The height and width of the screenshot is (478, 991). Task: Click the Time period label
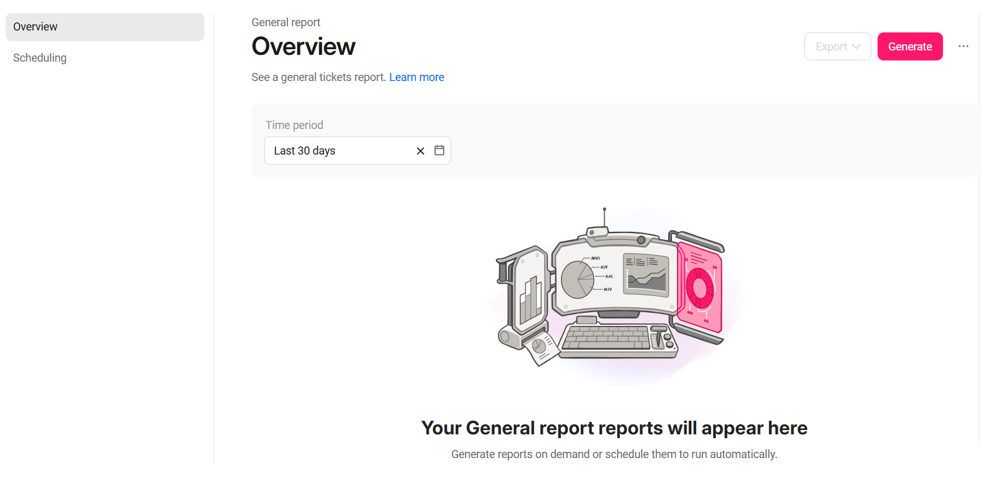294,125
